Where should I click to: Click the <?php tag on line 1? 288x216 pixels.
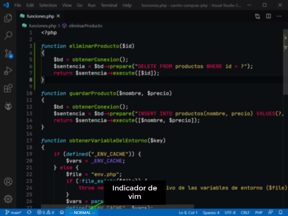click(x=49, y=33)
